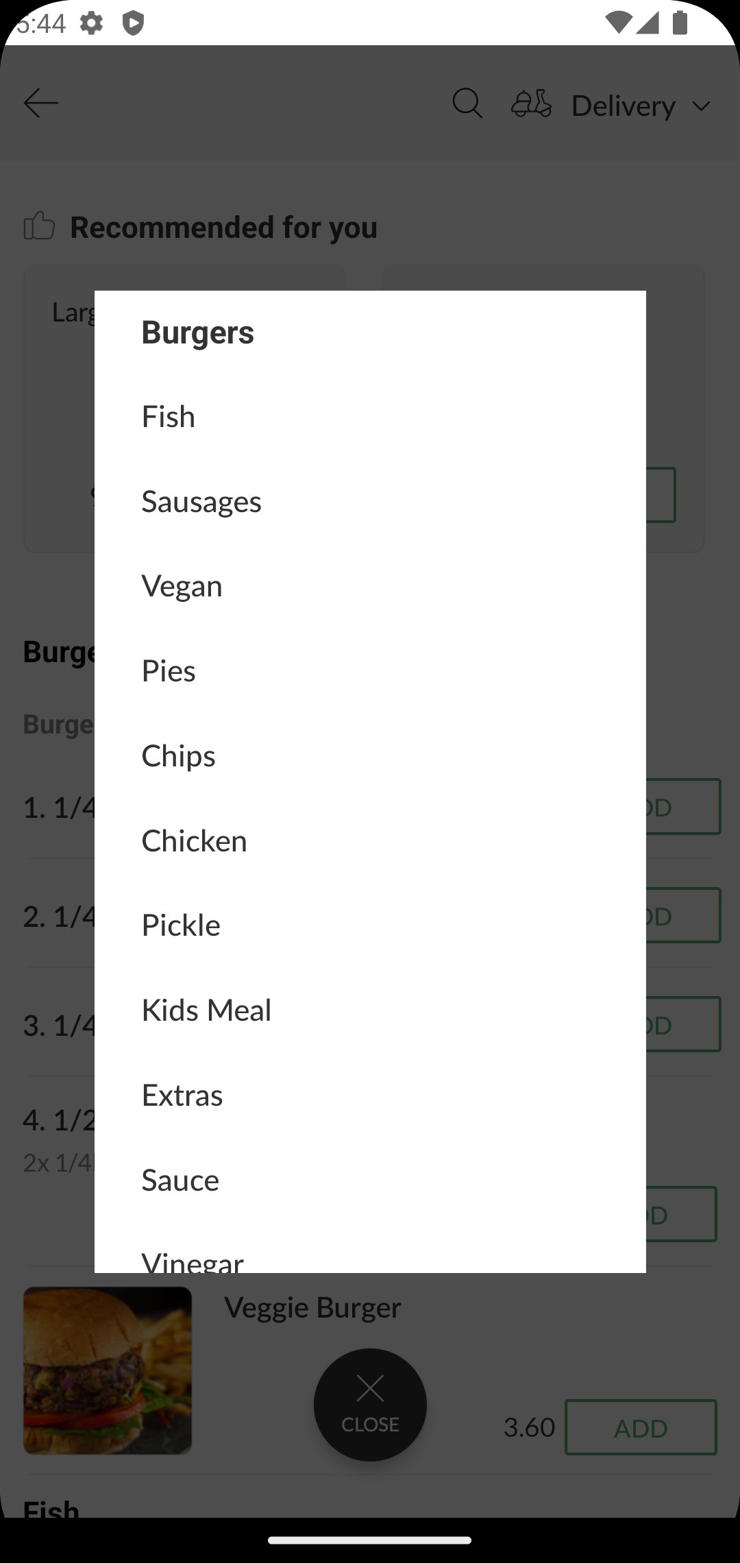Tap the delivery scooter icon
The height and width of the screenshot is (1563, 740).
(x=531, y=104)
